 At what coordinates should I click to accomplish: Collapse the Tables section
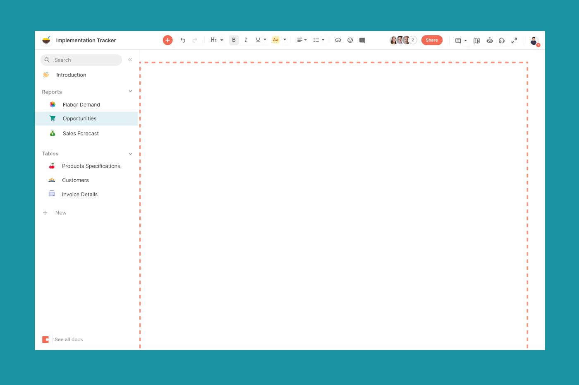[130, 154]
